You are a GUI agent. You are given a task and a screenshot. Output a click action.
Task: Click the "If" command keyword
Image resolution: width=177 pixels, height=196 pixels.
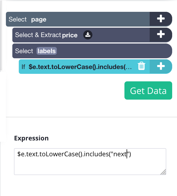[23, 67]
